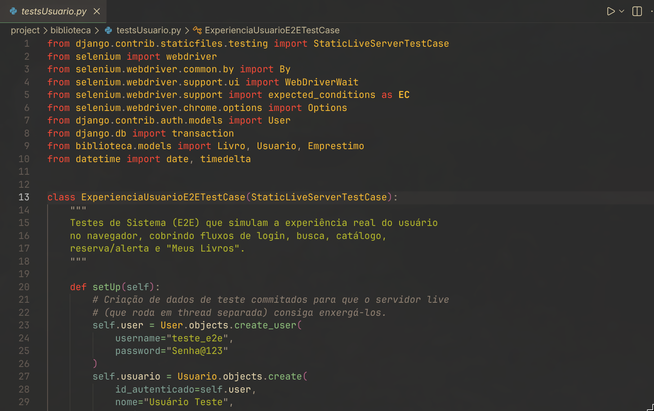654x411 pixels.
Task: Split the editor right
Action: (637, 11)
